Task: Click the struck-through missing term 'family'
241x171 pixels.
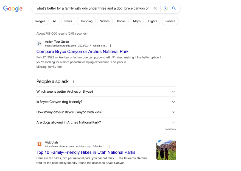Action: tap(52, 67)
